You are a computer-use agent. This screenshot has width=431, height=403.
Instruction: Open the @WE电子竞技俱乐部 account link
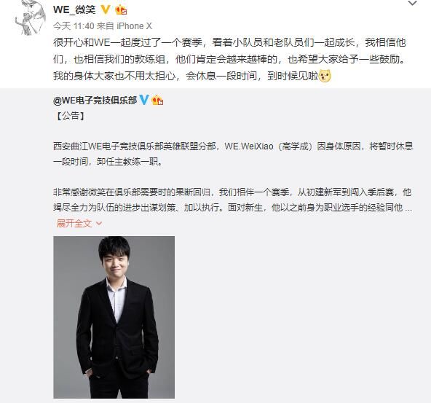(x=95, y=100)
